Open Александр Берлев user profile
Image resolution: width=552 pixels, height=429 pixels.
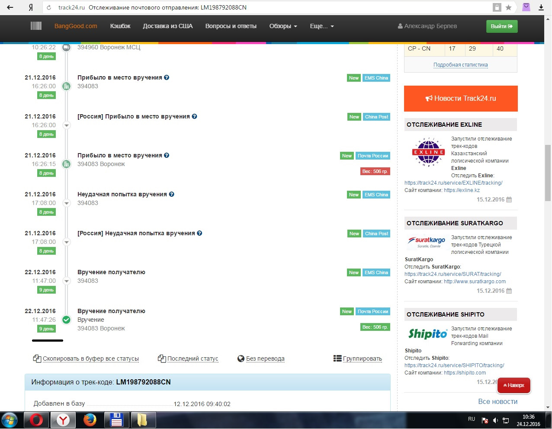pyautogui.click(x=427, y=26)
